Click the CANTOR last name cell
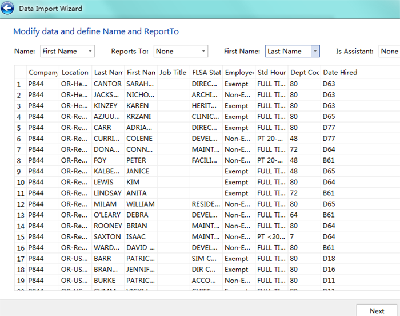Screen dimensions: 400x316 click(107, 84)
